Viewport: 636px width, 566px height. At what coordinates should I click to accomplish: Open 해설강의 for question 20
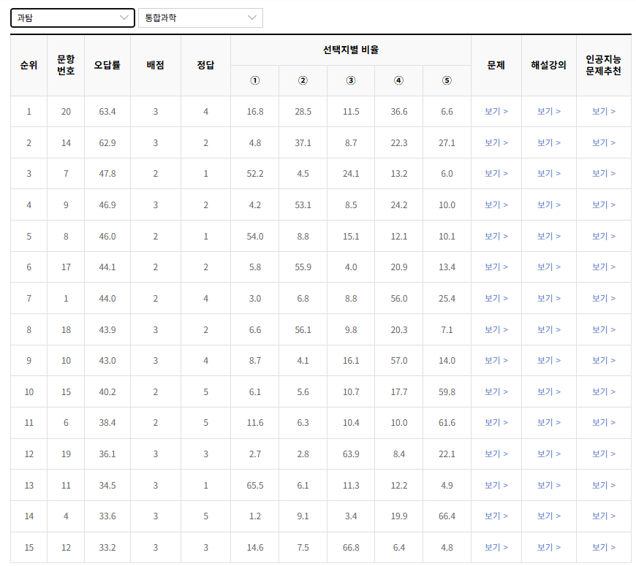548,111
